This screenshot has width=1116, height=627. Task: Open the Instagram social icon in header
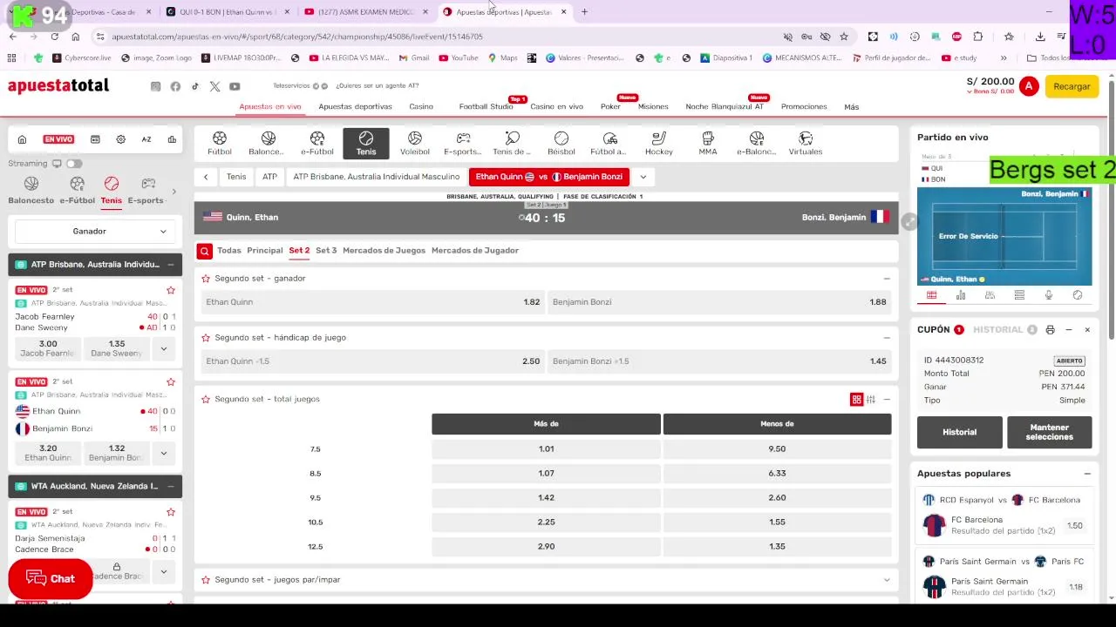(x=156, y=86)
